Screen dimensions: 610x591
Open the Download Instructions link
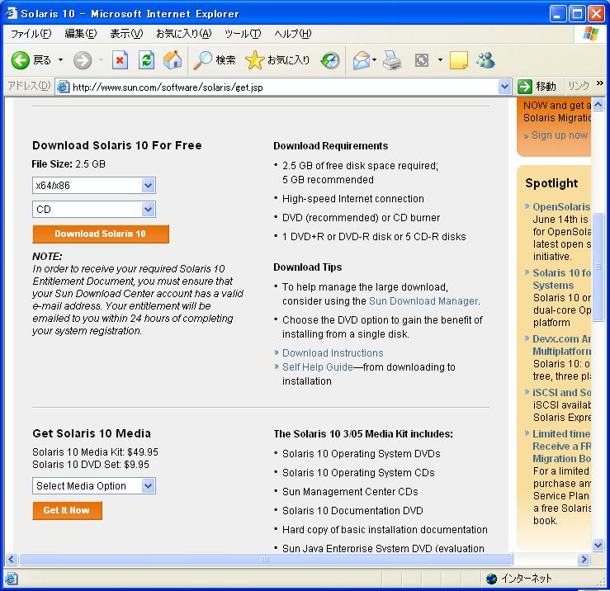(333, 353)
